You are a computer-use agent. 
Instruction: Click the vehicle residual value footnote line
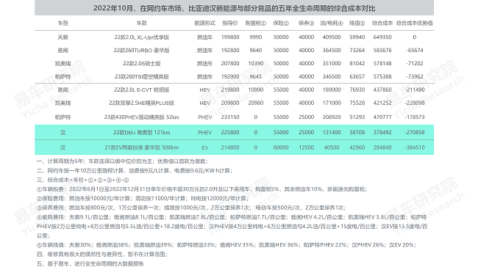pyautogui.click(x=226, y=245)
